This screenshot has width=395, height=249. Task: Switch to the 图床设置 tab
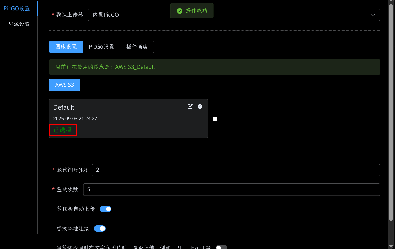pos(66,47)
